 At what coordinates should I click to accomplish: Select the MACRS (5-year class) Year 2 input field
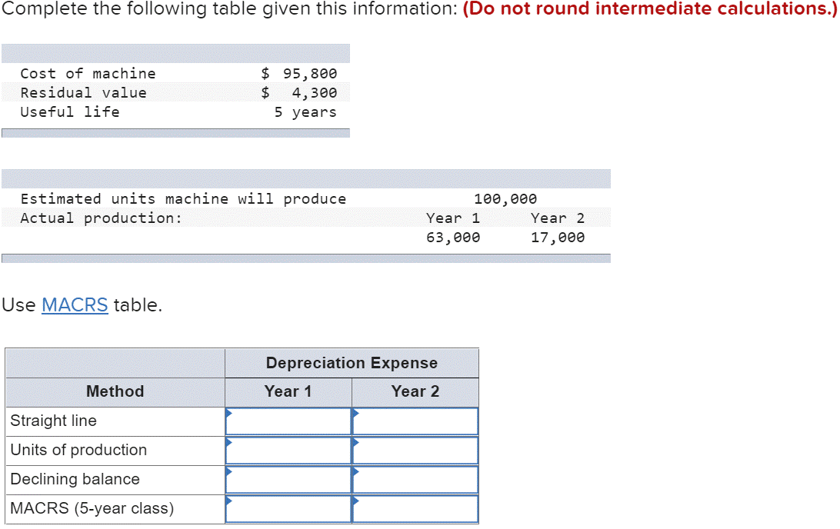pos(415,508)
